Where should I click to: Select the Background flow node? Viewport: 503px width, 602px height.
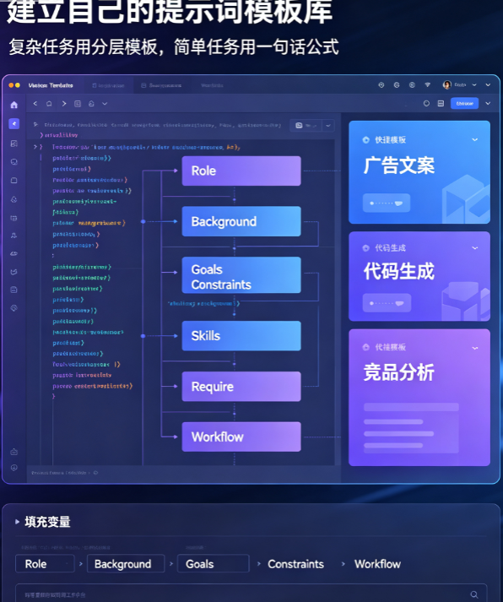click(x=241, y=221)
